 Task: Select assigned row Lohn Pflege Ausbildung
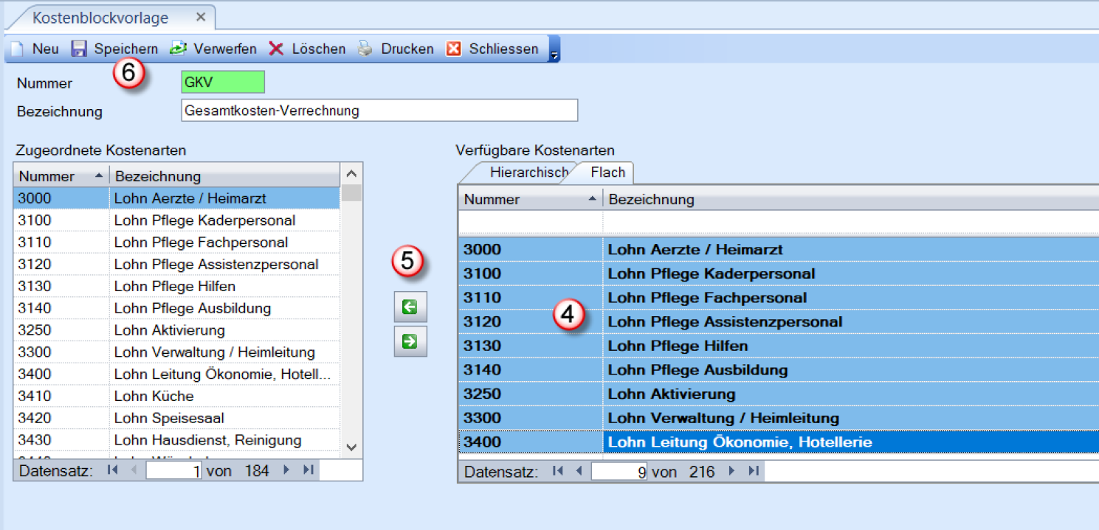pos(177,308)
